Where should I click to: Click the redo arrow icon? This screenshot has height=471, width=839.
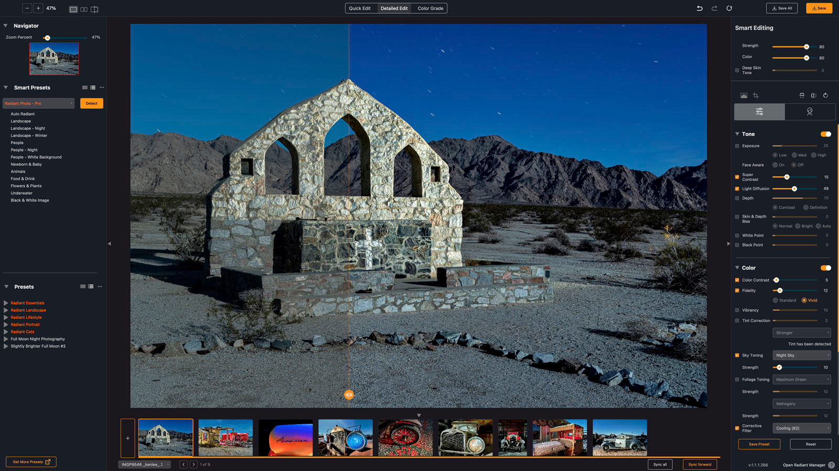(x=714, y=8)
